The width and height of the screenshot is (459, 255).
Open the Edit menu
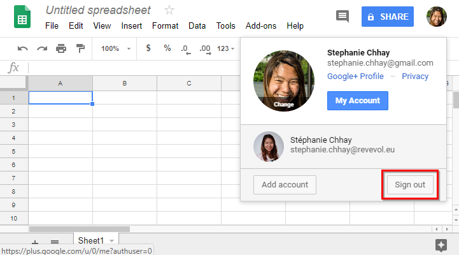coord(76,25)
